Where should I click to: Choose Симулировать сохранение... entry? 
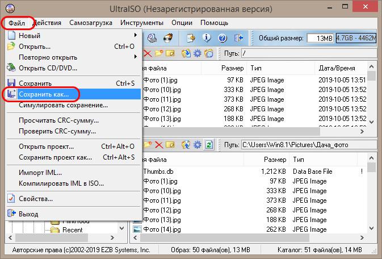click(73, 105)
